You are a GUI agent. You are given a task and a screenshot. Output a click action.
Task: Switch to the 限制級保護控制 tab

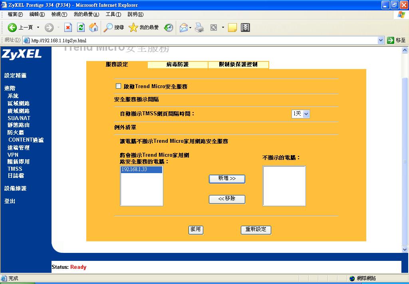(238, 65)
